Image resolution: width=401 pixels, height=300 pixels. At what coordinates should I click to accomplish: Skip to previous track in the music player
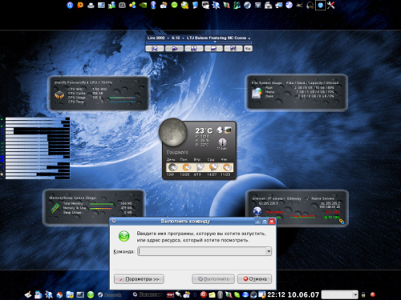[155, 49]
